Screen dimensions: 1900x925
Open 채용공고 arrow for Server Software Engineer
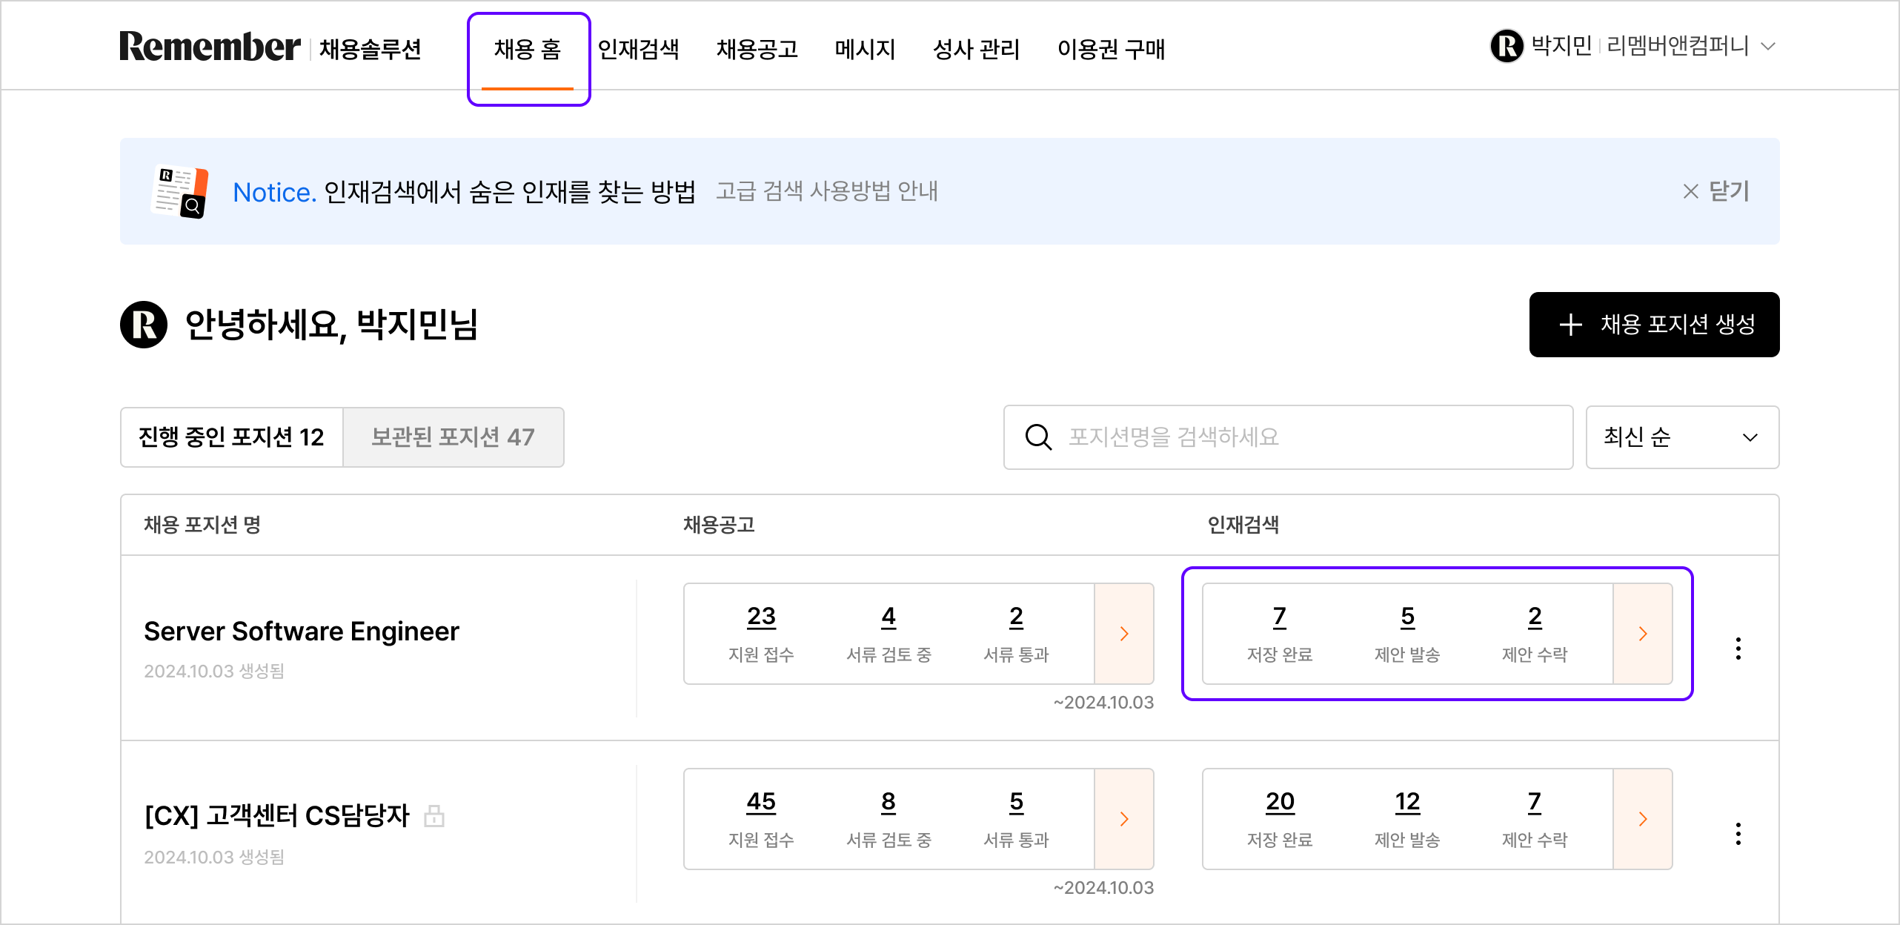1123,634
